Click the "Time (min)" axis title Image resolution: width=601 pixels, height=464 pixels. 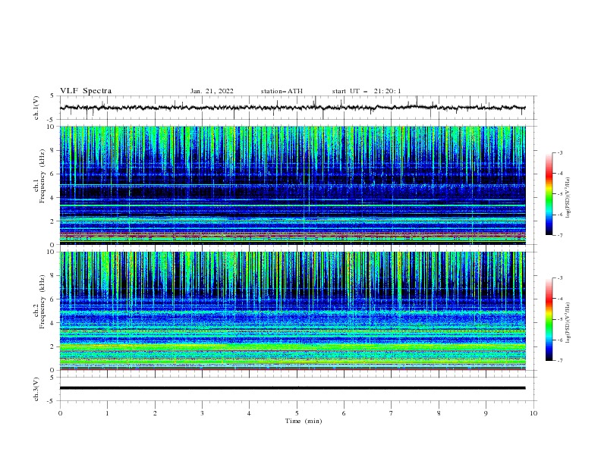coord(304,421)
